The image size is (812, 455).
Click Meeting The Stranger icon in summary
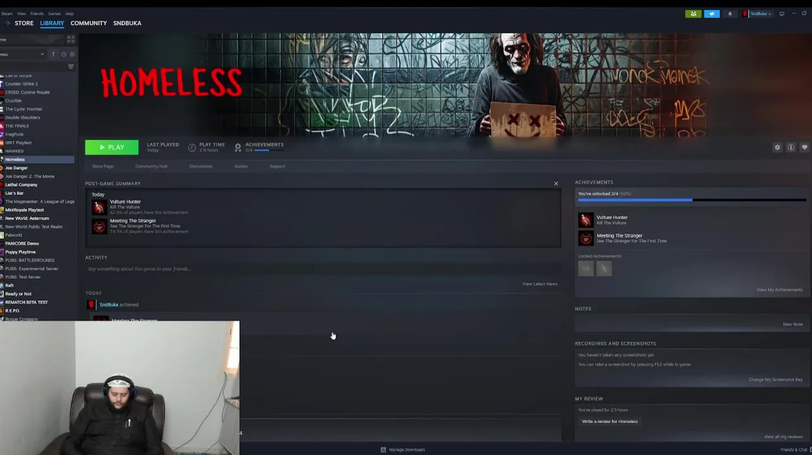pyautogui.click(x=99, y=226)
